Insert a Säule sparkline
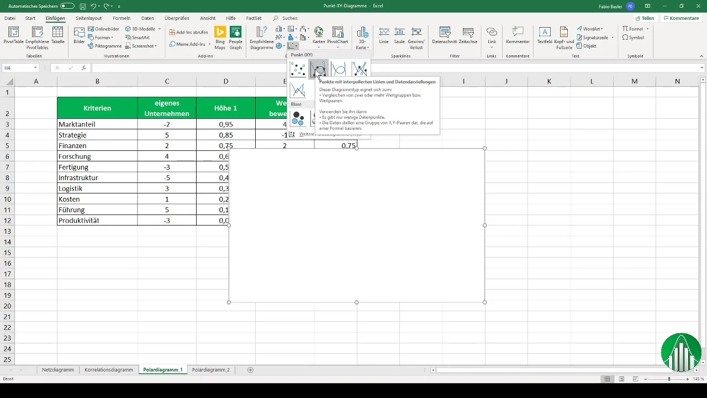The width and height of the screenshot is (707, 398). coord(399,35)
